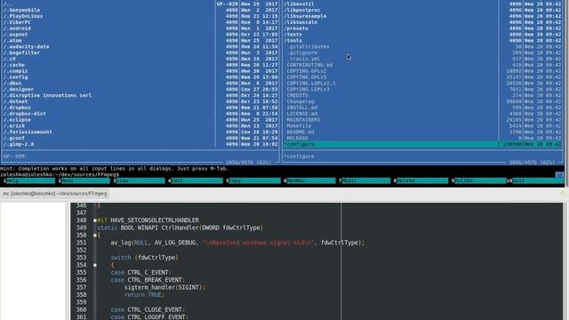Select /.eclipse directory in left panel
Screen dimensions: 569x320
click(17, 120)
